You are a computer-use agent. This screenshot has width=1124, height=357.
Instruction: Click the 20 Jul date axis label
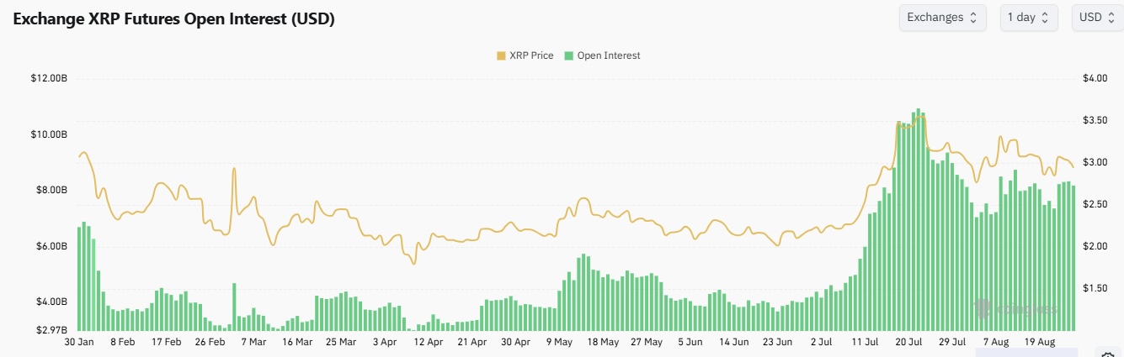click(909, 342)
